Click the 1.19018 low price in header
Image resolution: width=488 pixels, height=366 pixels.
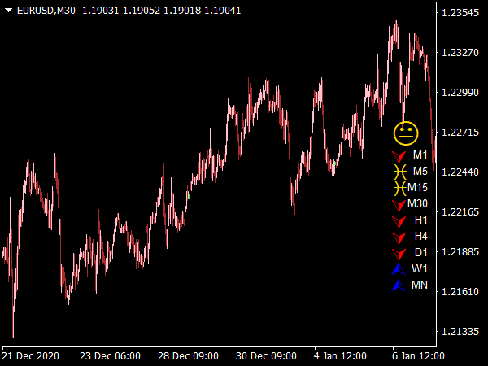[182, 11]
